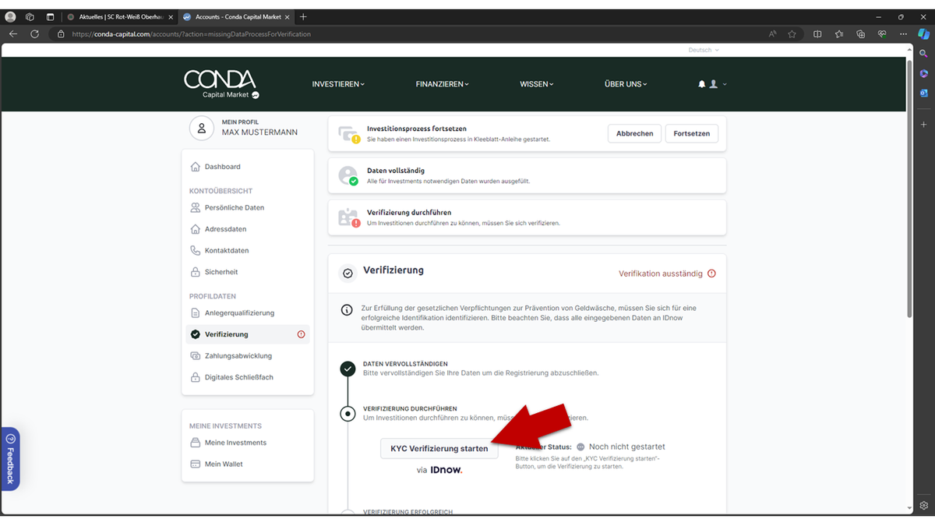Click the red alert icon beside Verifizierung
935x526 pixels.
point(302,334)
